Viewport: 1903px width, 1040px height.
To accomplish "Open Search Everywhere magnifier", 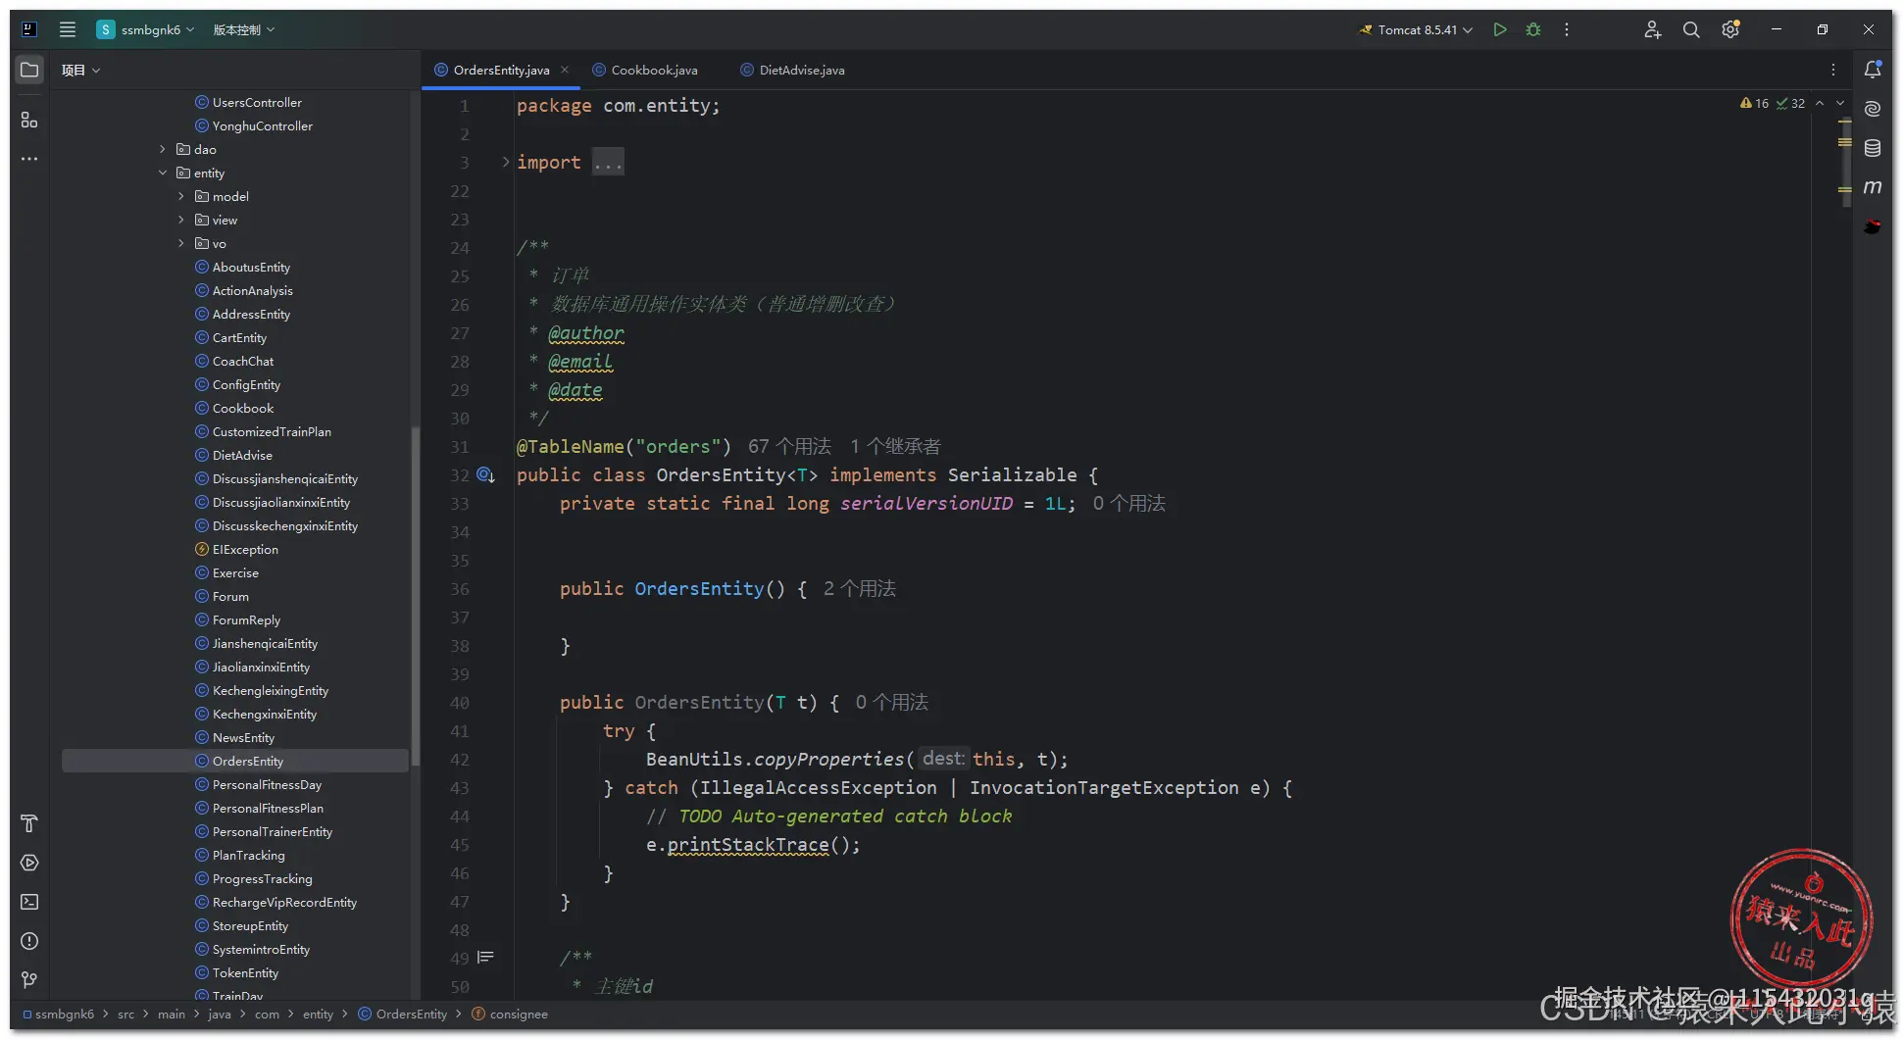I will pyautogui.click(x=1691, y=29).
